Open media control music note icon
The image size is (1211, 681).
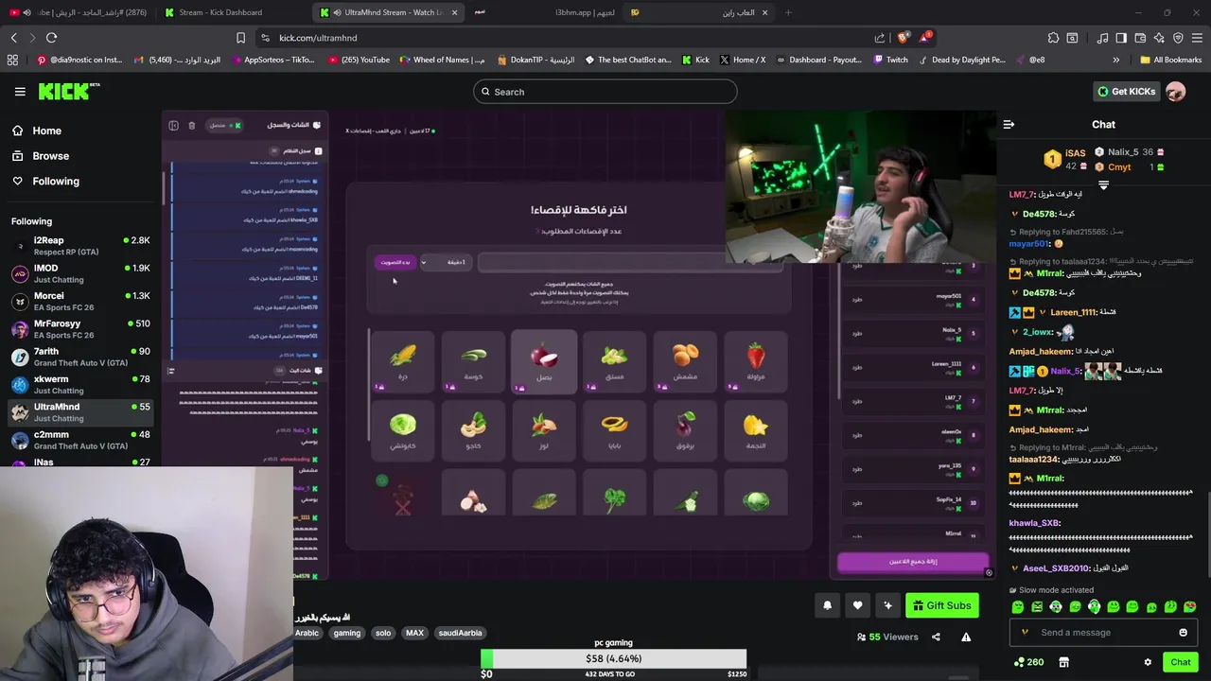[x=1102, y=38]
